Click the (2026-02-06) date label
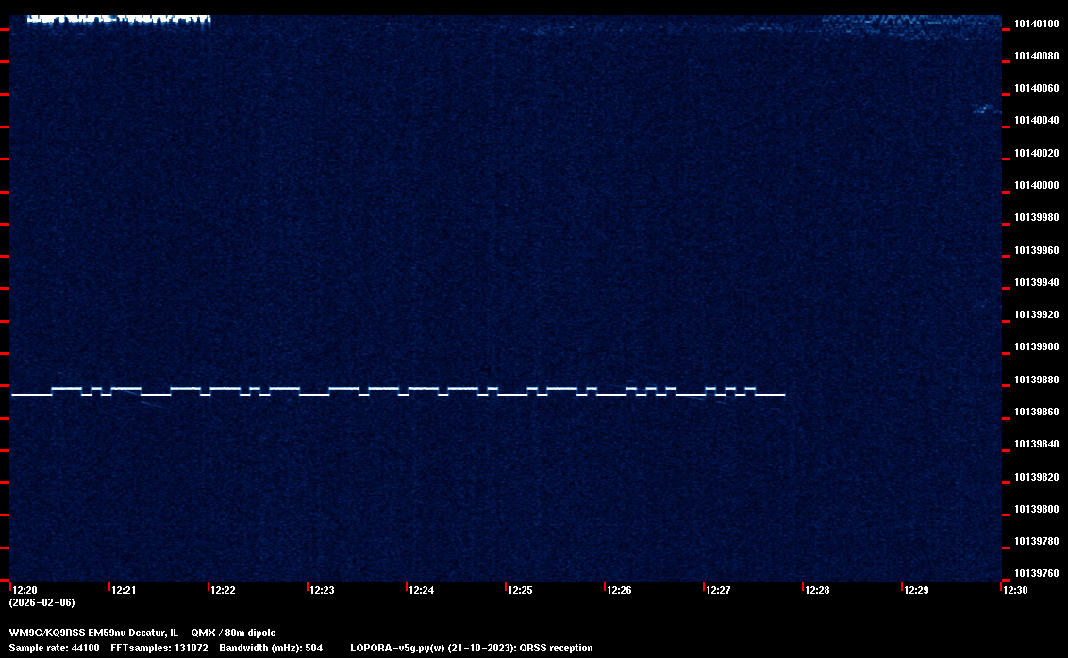The width and height of the screenshot is (1068, 658). [x=42, y=602]
